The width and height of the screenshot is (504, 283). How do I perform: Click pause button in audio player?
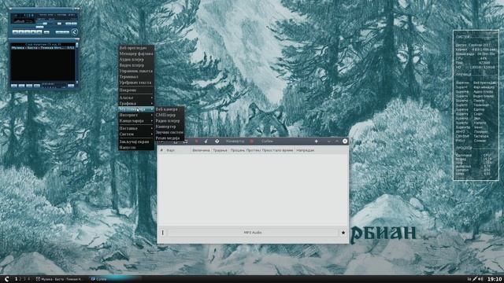[28, 32]
